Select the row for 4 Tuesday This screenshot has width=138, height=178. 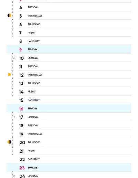(75, 7)
